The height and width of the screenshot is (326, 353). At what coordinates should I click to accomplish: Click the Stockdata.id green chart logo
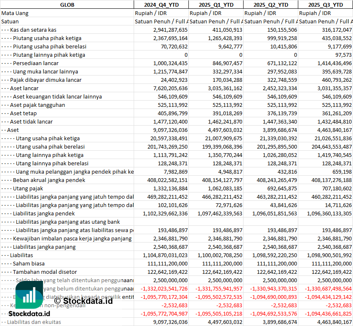[x=29, y=295]
